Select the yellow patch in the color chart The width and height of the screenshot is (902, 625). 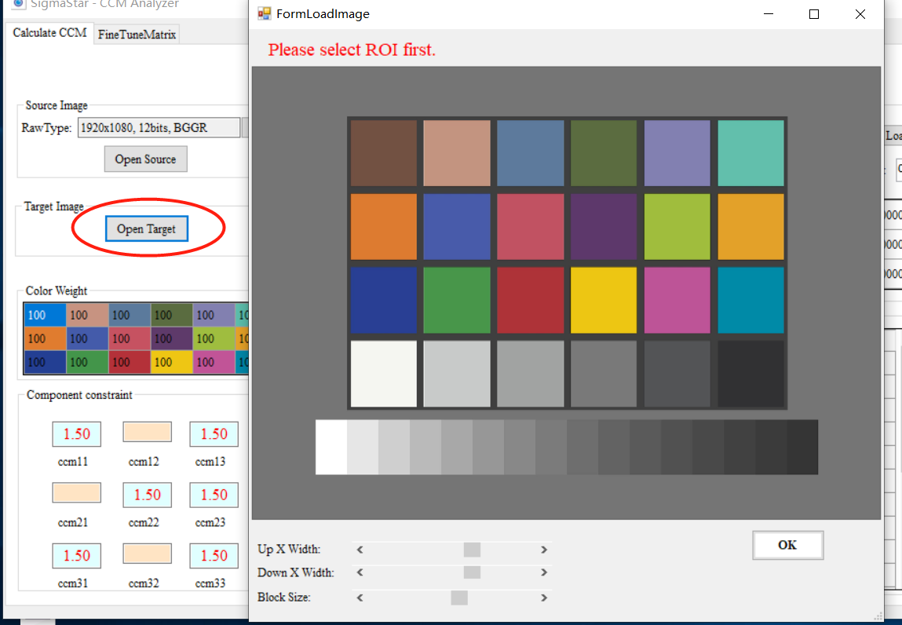(604, 300)
